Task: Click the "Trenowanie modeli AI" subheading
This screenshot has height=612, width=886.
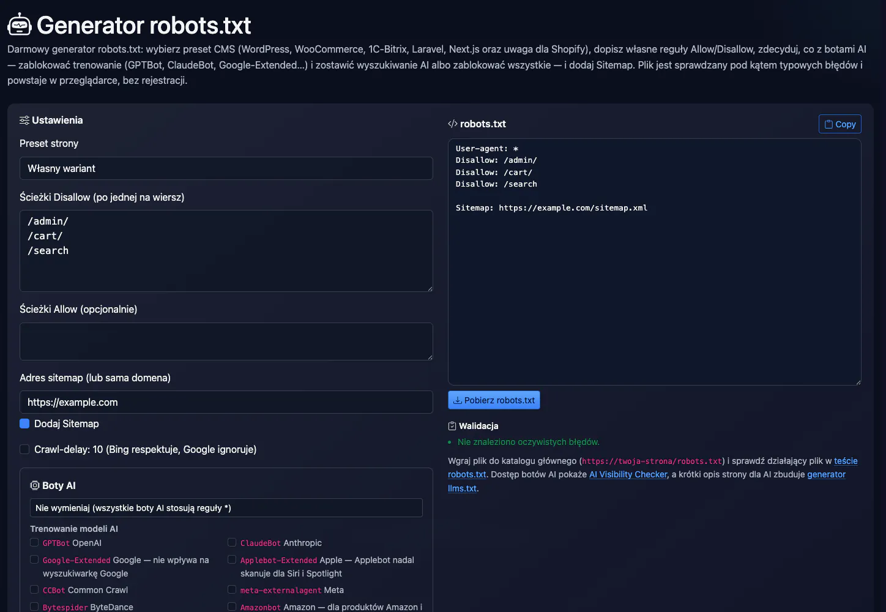Action: pos(74,529)
